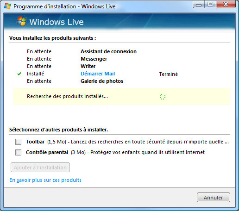
Task: Click the Toolbar description Lancez des recherches
Action: coord(150,142)
